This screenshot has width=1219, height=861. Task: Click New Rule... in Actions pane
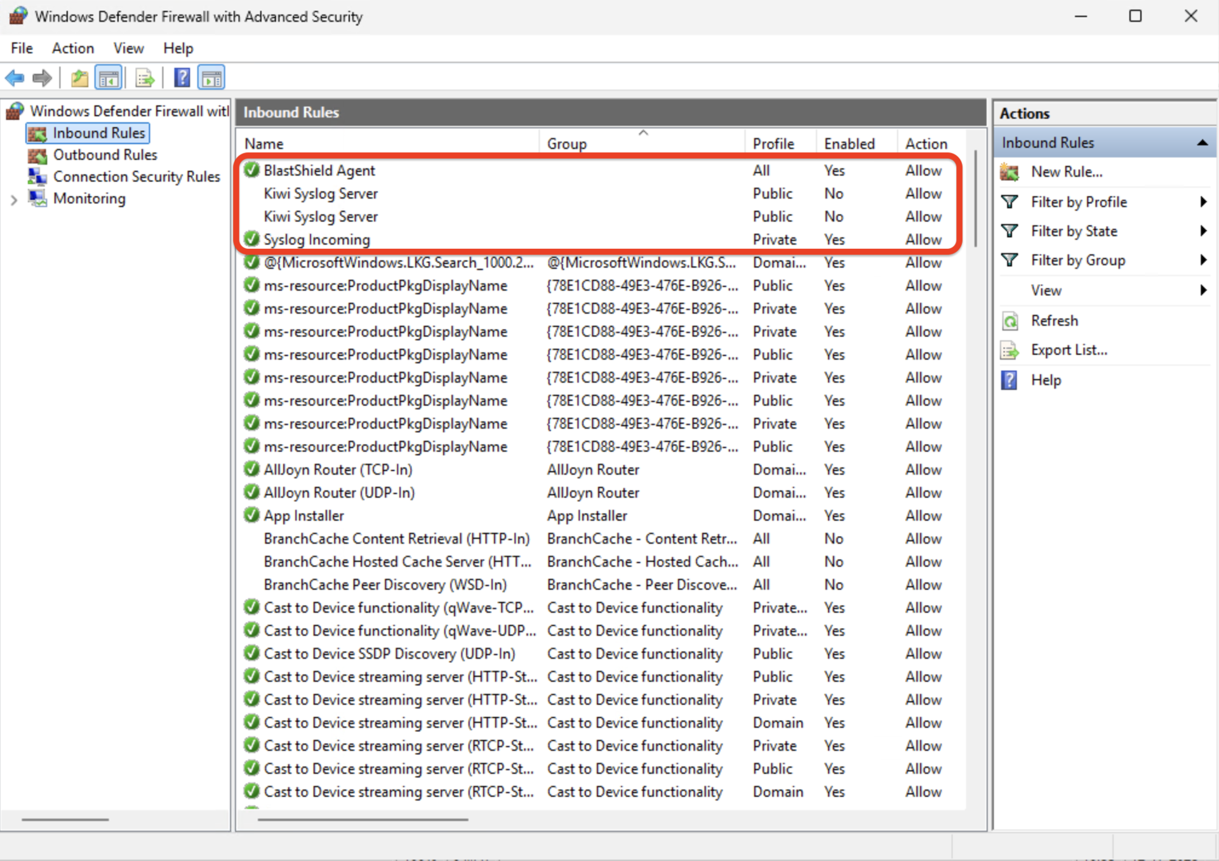(1067, 172)
